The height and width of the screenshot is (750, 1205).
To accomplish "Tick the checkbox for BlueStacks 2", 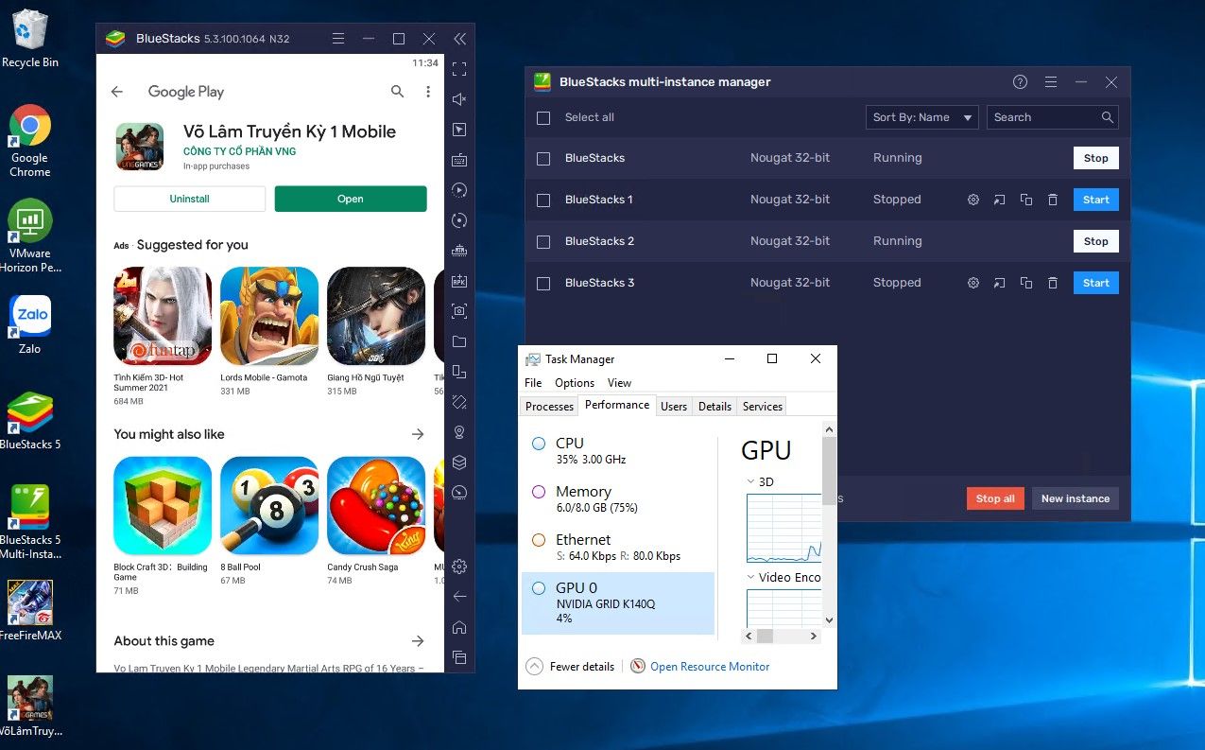I will pos(543,241).
